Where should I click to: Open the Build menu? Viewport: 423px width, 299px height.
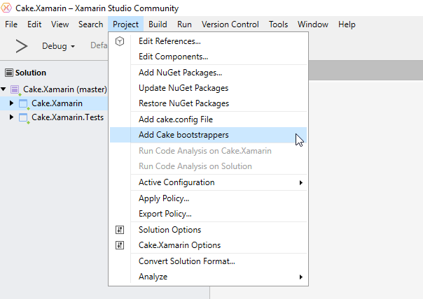pyautogui.click(x=158, y=24)
